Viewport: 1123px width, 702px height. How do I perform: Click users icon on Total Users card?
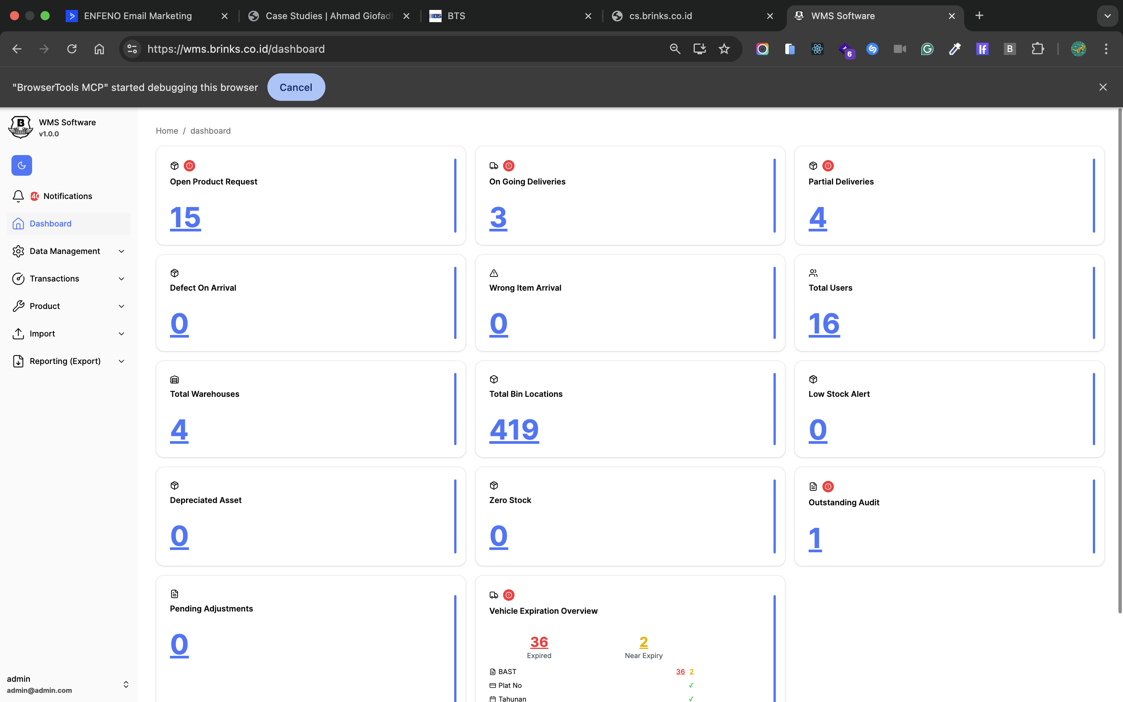pyautogui.click(x=813, y=273)
